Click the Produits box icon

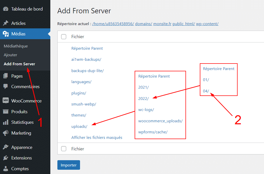point(6,111)
